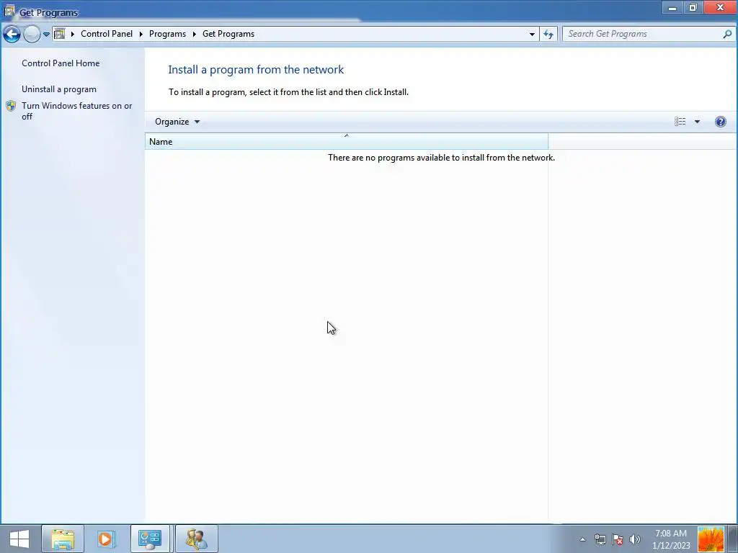Select Control Panel in the breadcrumb path
Screen dimensions: 738x553
coord(107,34)
